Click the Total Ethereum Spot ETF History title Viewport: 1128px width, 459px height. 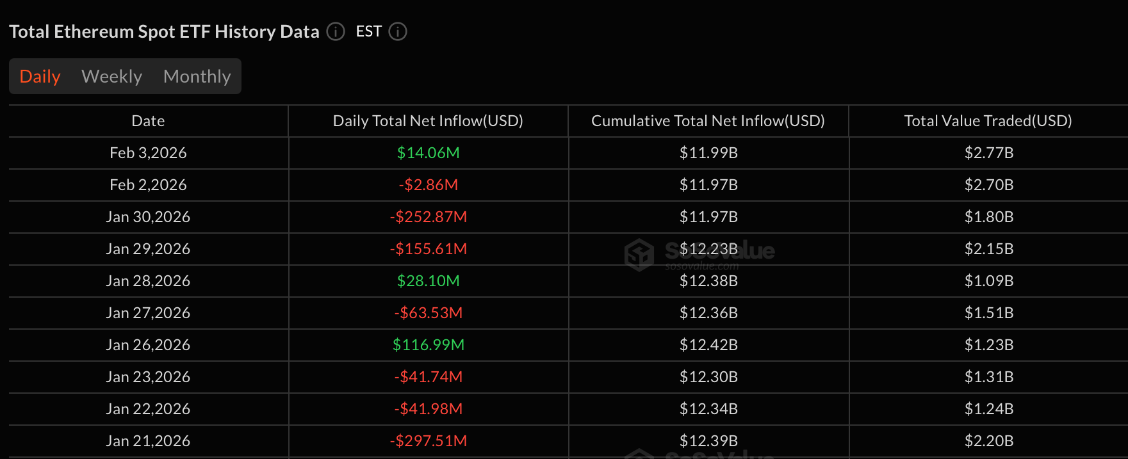pos(164,31)
